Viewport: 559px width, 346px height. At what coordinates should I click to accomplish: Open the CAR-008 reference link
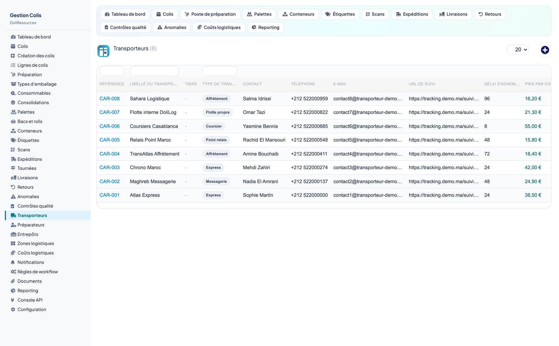point(109,99)
